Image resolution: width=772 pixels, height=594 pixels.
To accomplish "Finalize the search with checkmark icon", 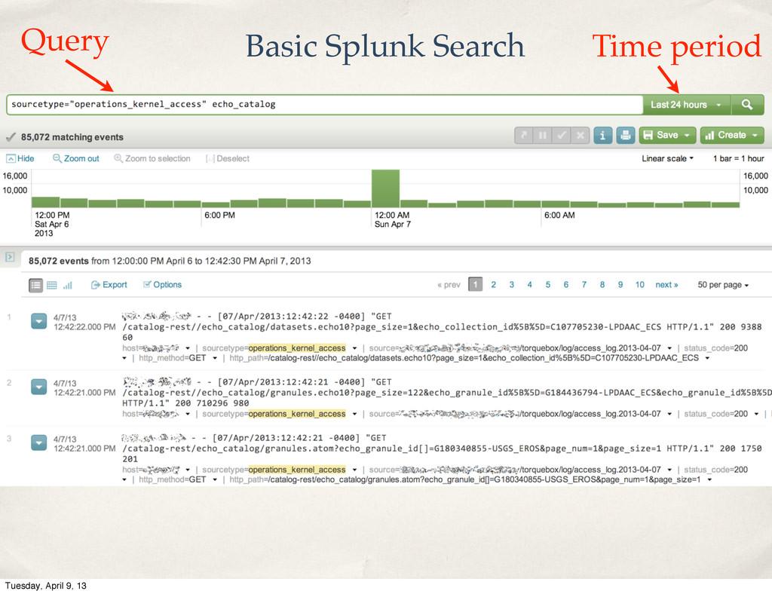I will click(561, 136).
